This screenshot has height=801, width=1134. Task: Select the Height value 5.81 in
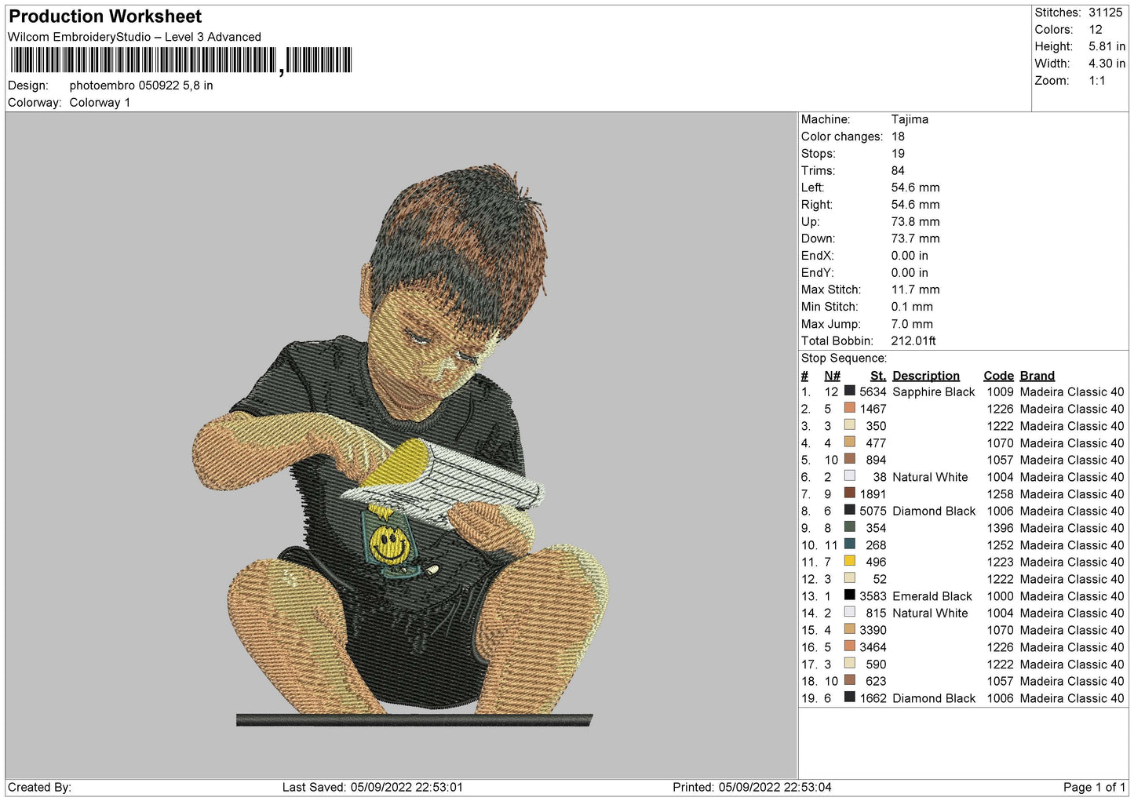[x=1107, y=47]
